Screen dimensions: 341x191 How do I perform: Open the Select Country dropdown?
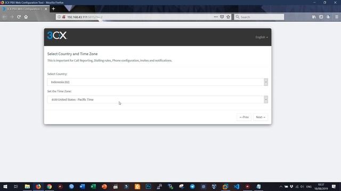158,82
